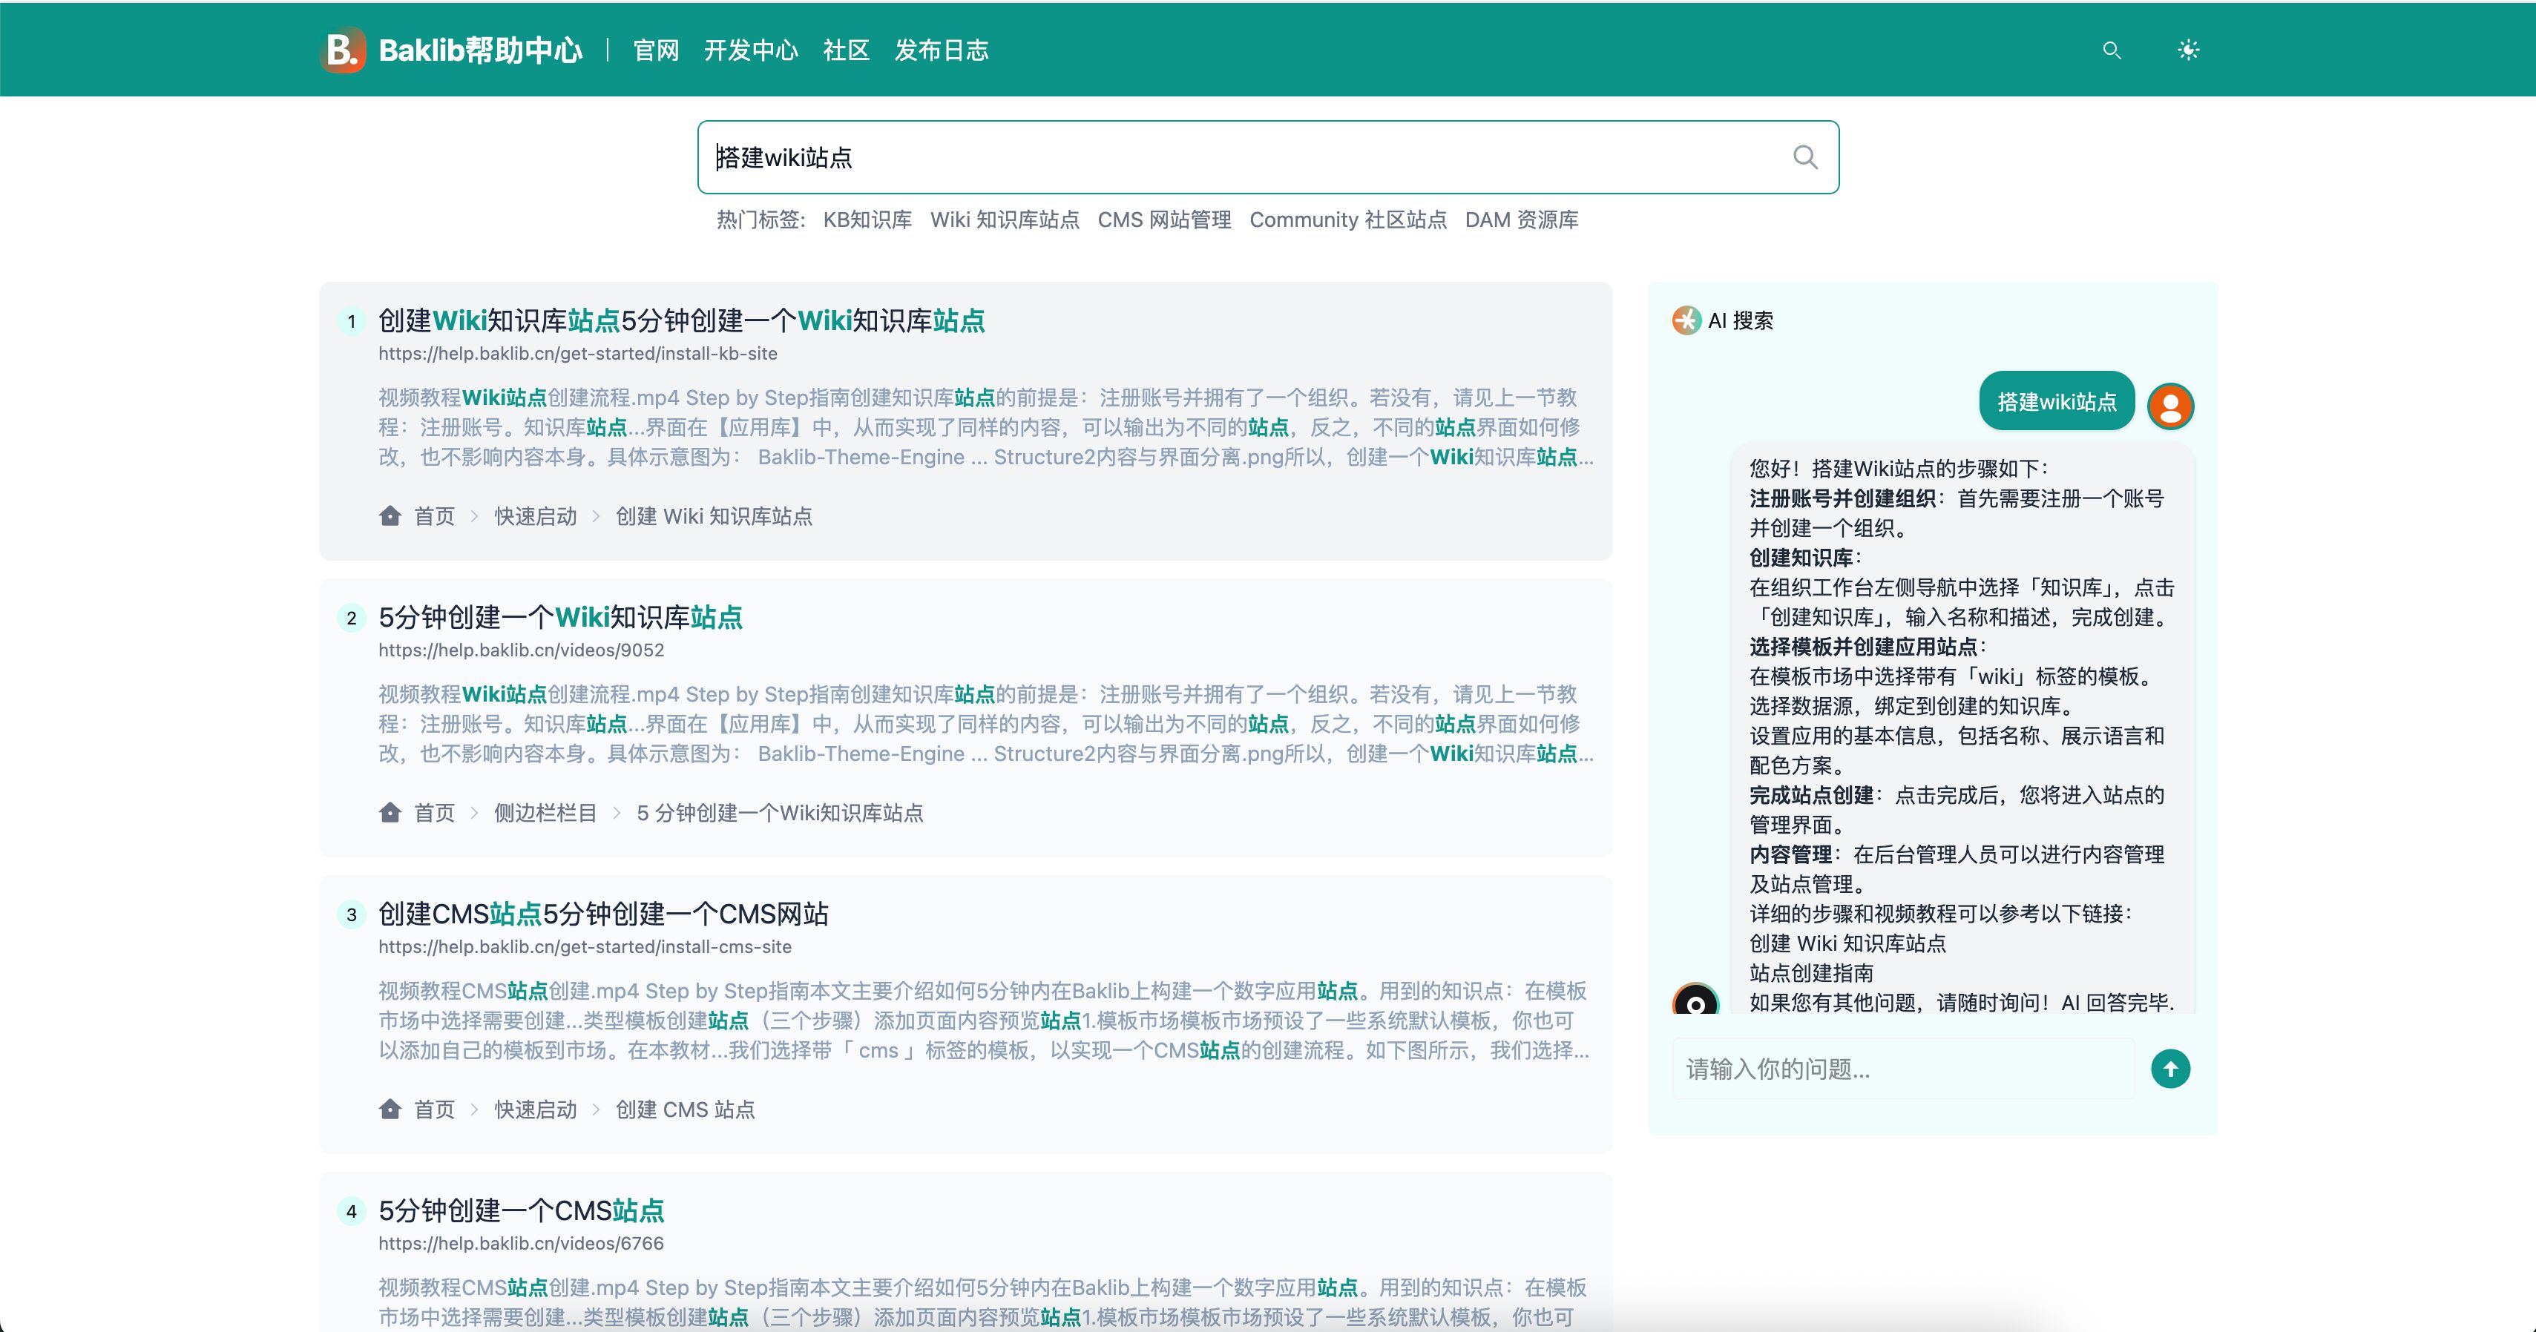Select the CMS 网站管理 hot tag
This screenshot has width=2536, height=1332.
[1165, 220]
